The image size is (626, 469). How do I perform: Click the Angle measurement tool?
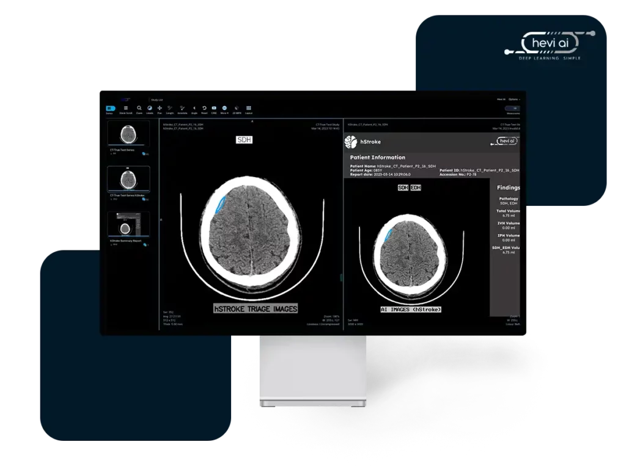click(x=194, y=109)
